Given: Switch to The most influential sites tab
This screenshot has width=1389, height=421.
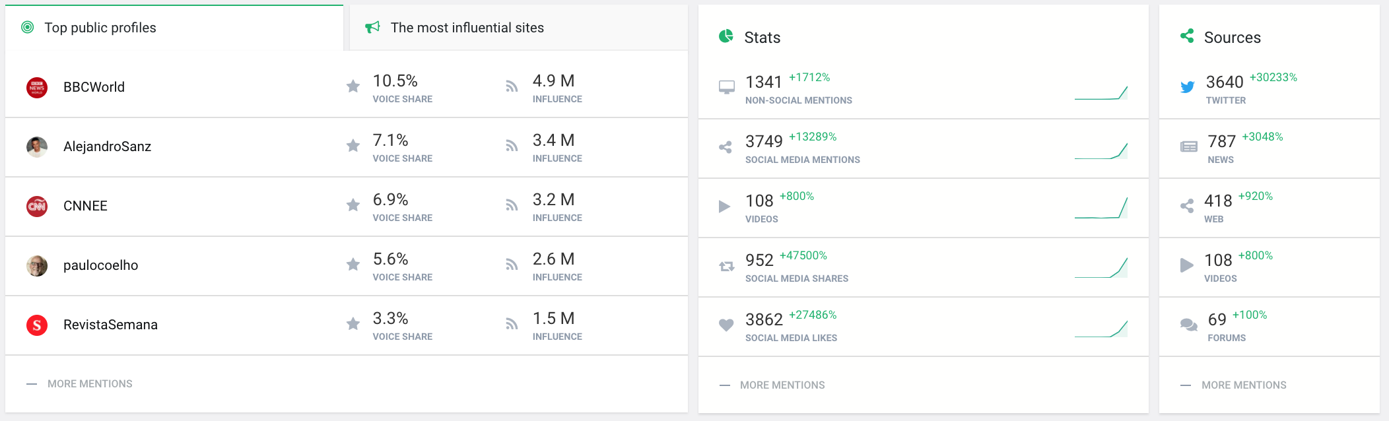Looking at the screenshot, I should pos(519,28).
